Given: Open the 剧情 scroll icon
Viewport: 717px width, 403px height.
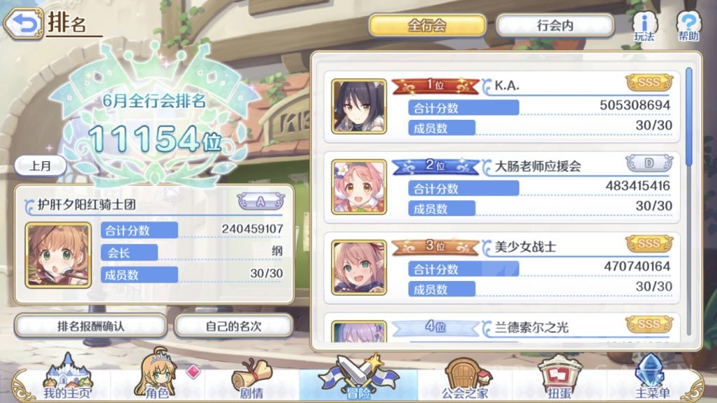Looking at the screenshot, I should (252, 379).
